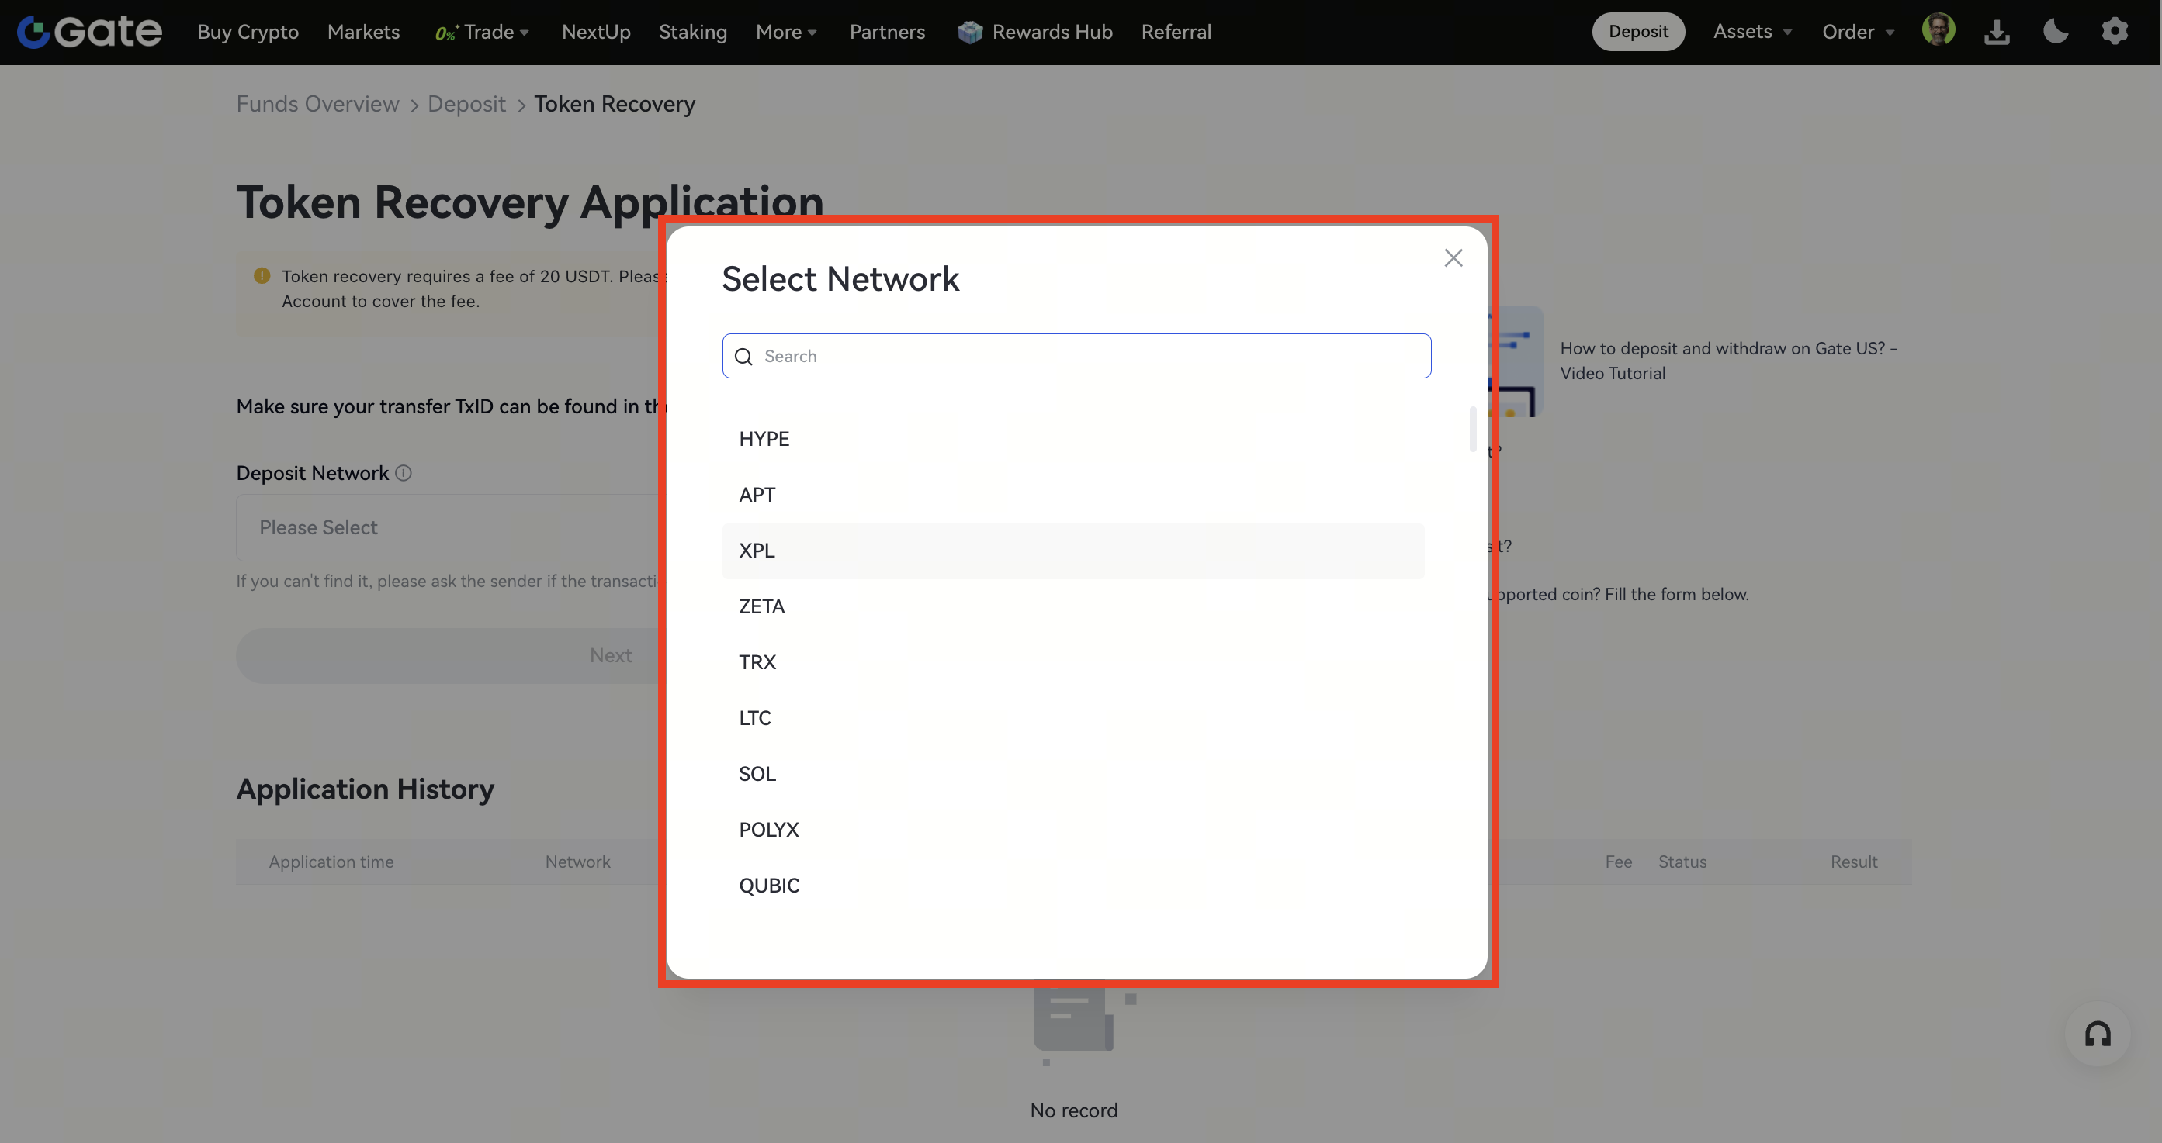Click the network Search input field
The image size is (2162, 1143).
pos(1077,357)
